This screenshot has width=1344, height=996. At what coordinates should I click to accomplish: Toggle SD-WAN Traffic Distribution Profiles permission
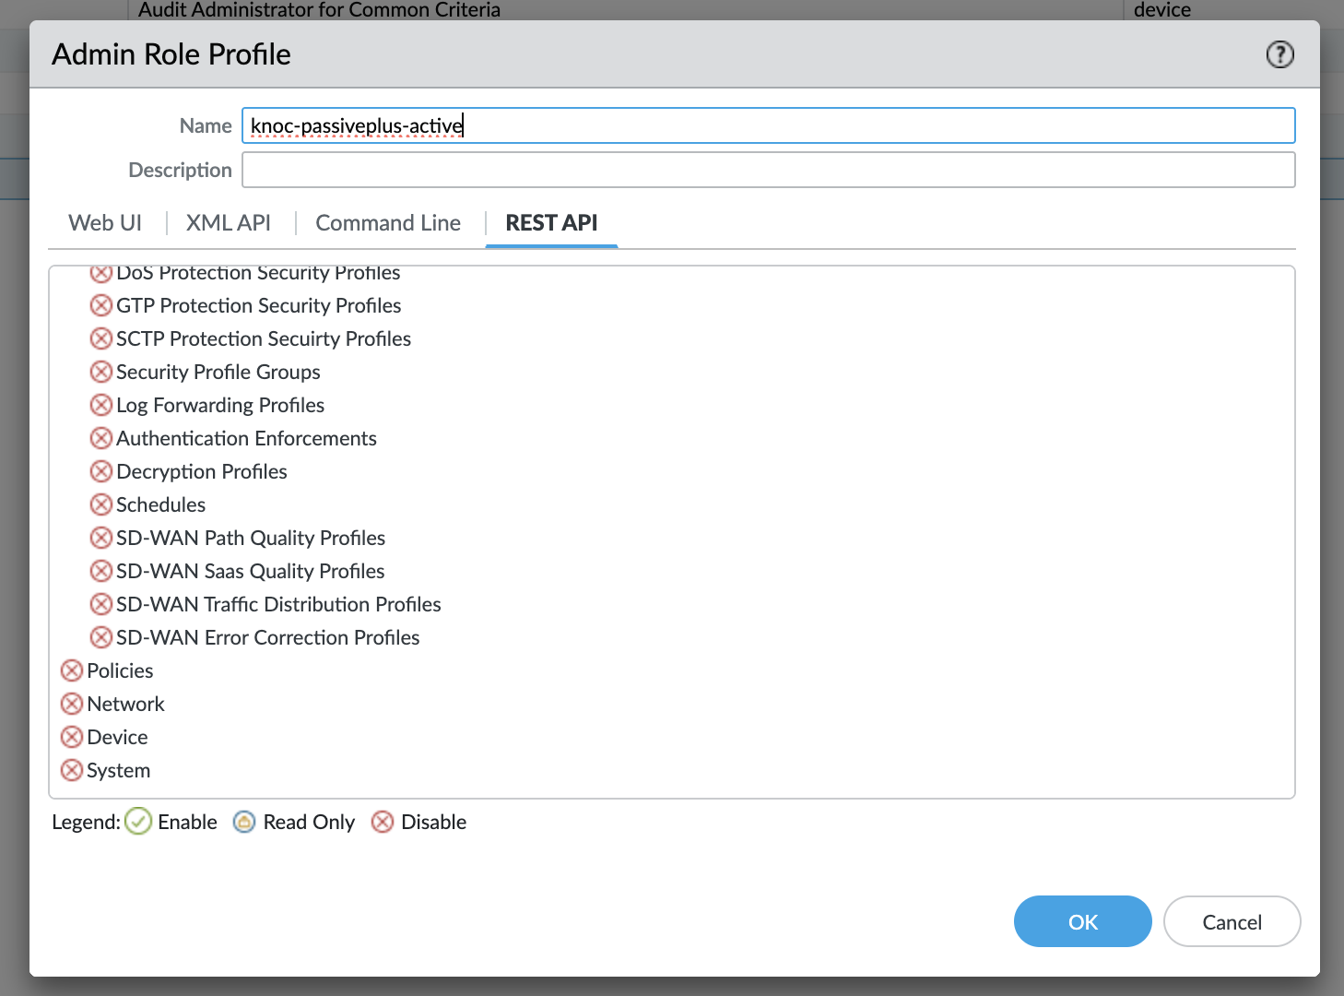(x=101, y=604)
